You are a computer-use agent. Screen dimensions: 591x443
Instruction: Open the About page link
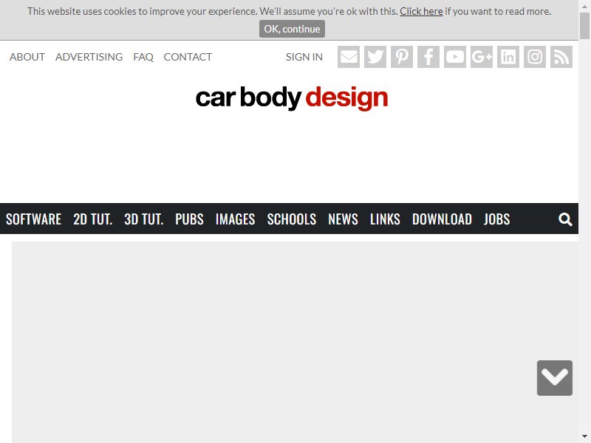[27, 57]
